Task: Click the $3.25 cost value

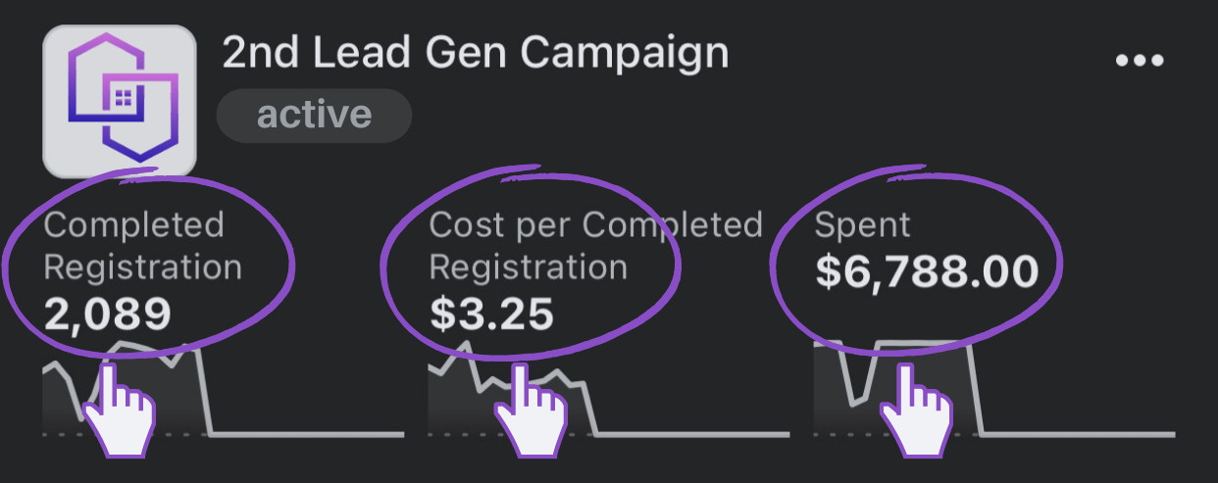Action: [491, 314]
